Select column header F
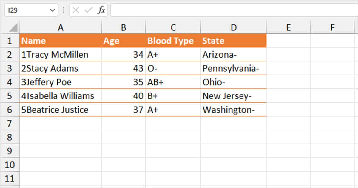 pyautogui.click(x=332, y=27)
